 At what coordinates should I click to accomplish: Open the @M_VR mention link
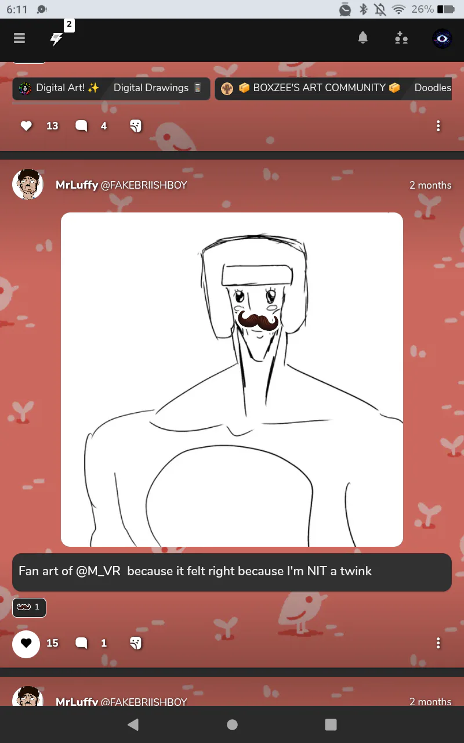pos(98,571)
